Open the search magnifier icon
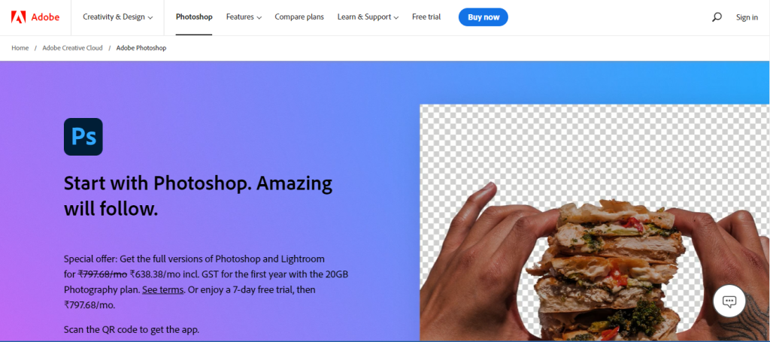The height and width of the screenshot is (342, 770). (x=717, y=17)
